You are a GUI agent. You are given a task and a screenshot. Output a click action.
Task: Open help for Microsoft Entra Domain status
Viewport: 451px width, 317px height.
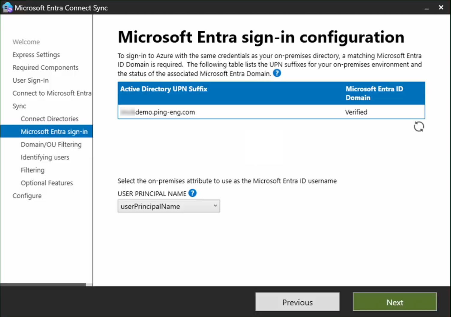tap(277, 73)
